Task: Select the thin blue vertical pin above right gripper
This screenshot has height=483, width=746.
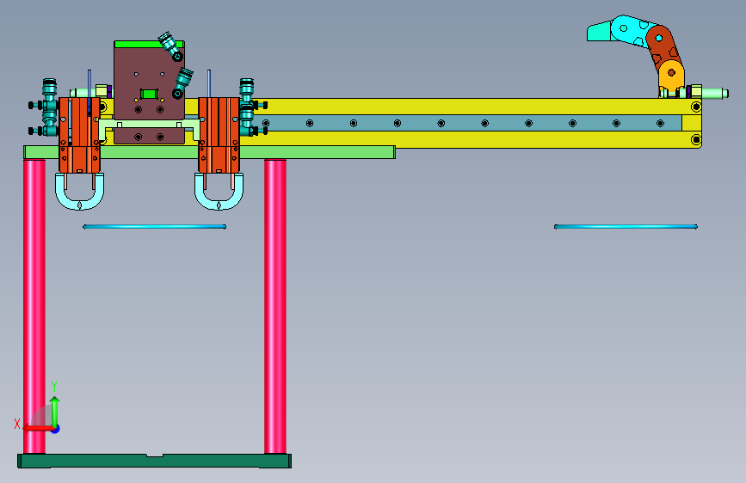Action: point(209,83)
